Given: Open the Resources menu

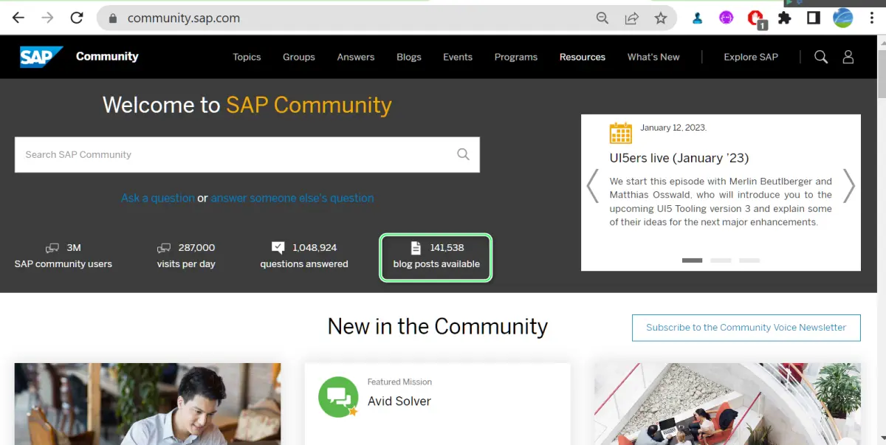Looking at the screenshot, I should (x=583, y=57).
